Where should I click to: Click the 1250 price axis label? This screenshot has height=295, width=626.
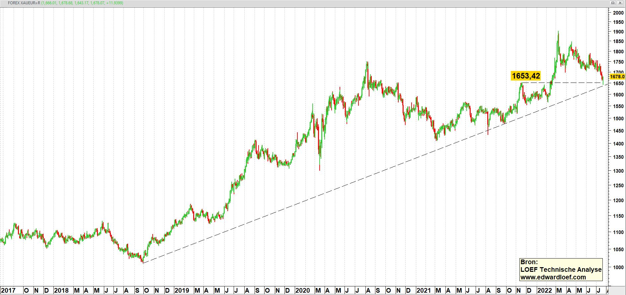(x=618, y=185)
